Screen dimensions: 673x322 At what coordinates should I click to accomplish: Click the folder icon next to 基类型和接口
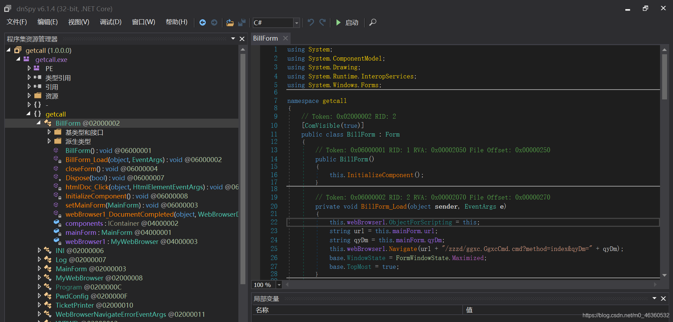(58, 132)
